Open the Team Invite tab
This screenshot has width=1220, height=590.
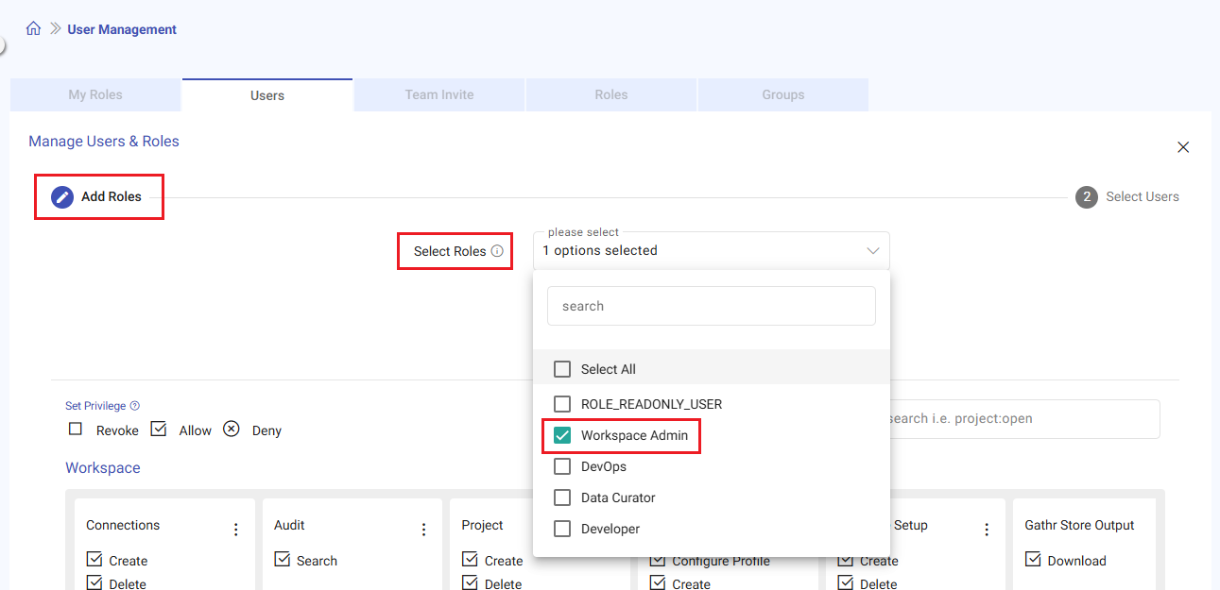point(439,94)
